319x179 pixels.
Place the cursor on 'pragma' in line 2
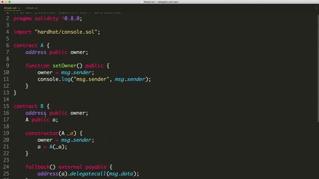tap(22, 19)
